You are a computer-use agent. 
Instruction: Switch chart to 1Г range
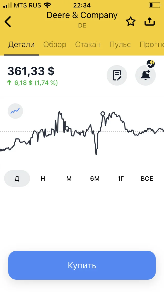pos(120,179)
